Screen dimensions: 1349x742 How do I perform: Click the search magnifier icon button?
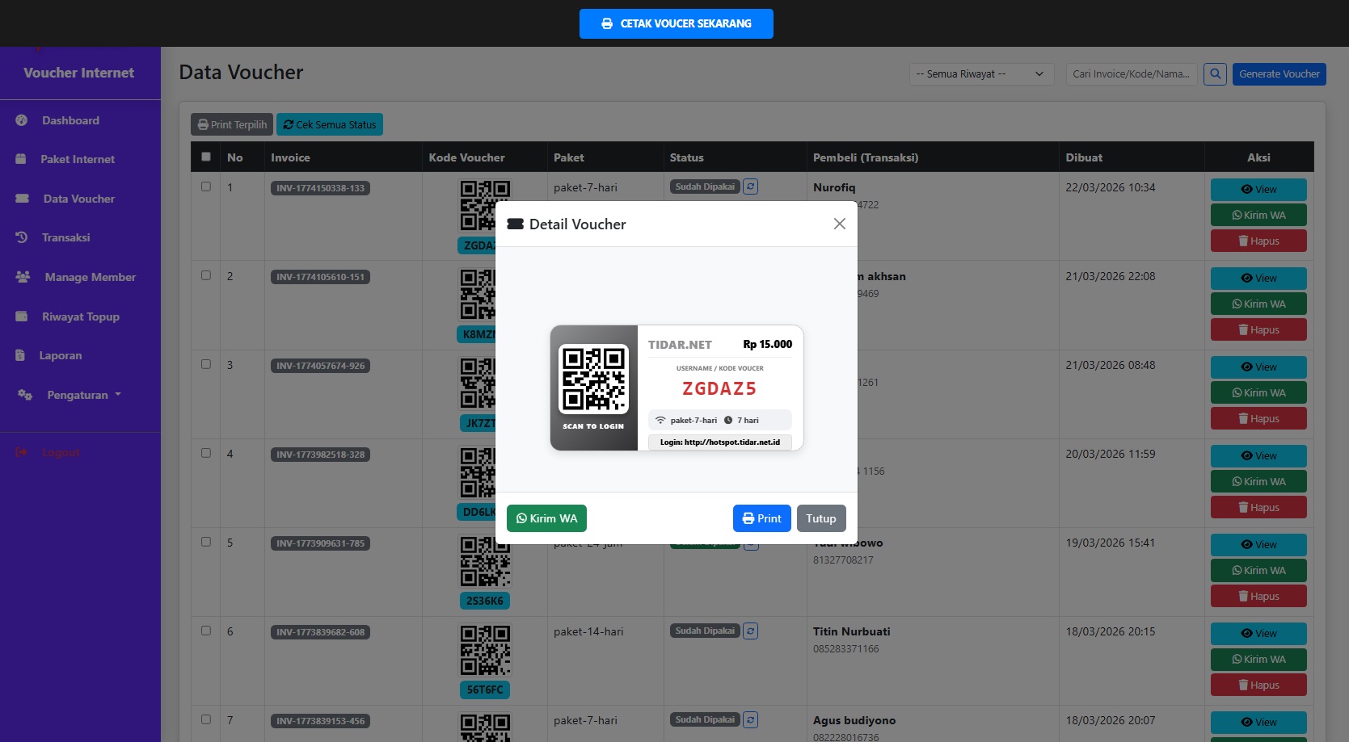pos(1215,73)
